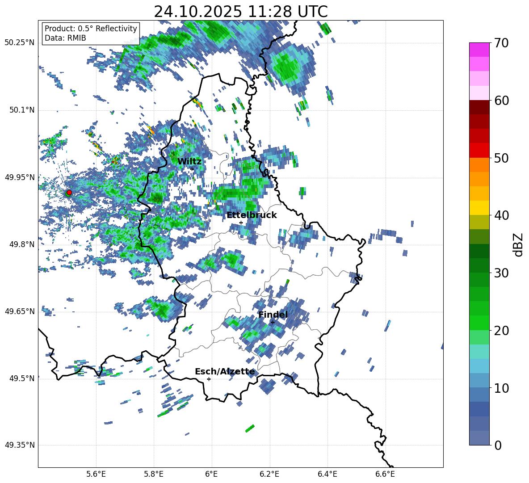Pick the magenta top colorbar segment
This screenshot has width=529, height=483.
pyautogui.click(x=479, y=50)
